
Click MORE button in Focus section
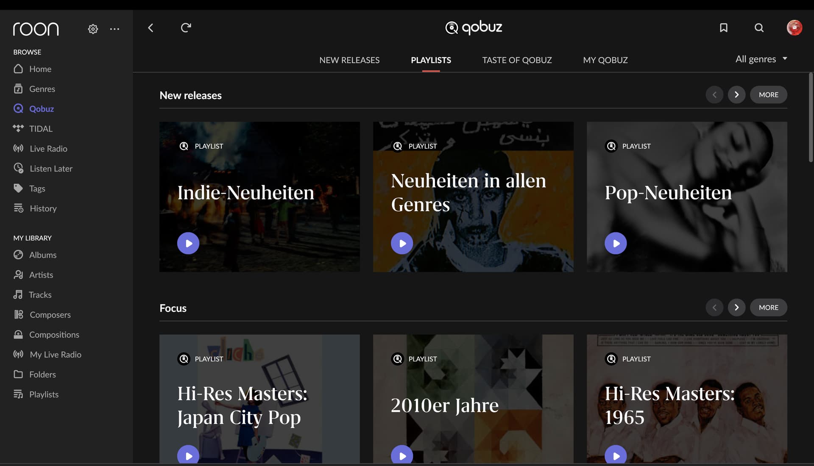pyautogui.click(x=768, y=308)
